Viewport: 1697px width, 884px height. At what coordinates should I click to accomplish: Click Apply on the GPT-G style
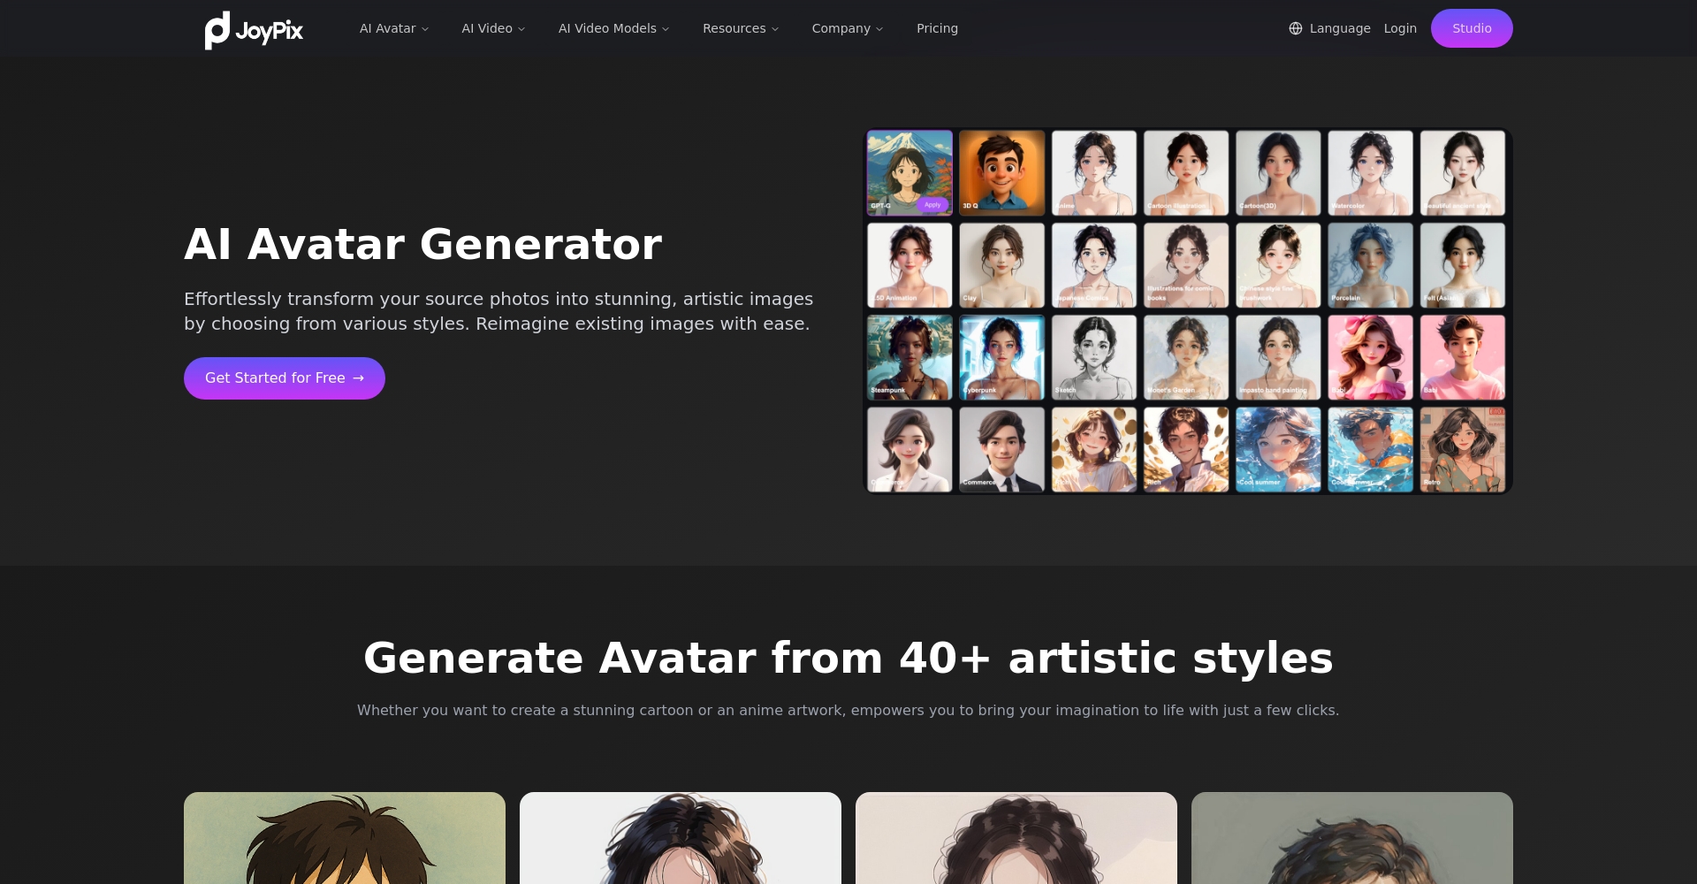[932, 205]
